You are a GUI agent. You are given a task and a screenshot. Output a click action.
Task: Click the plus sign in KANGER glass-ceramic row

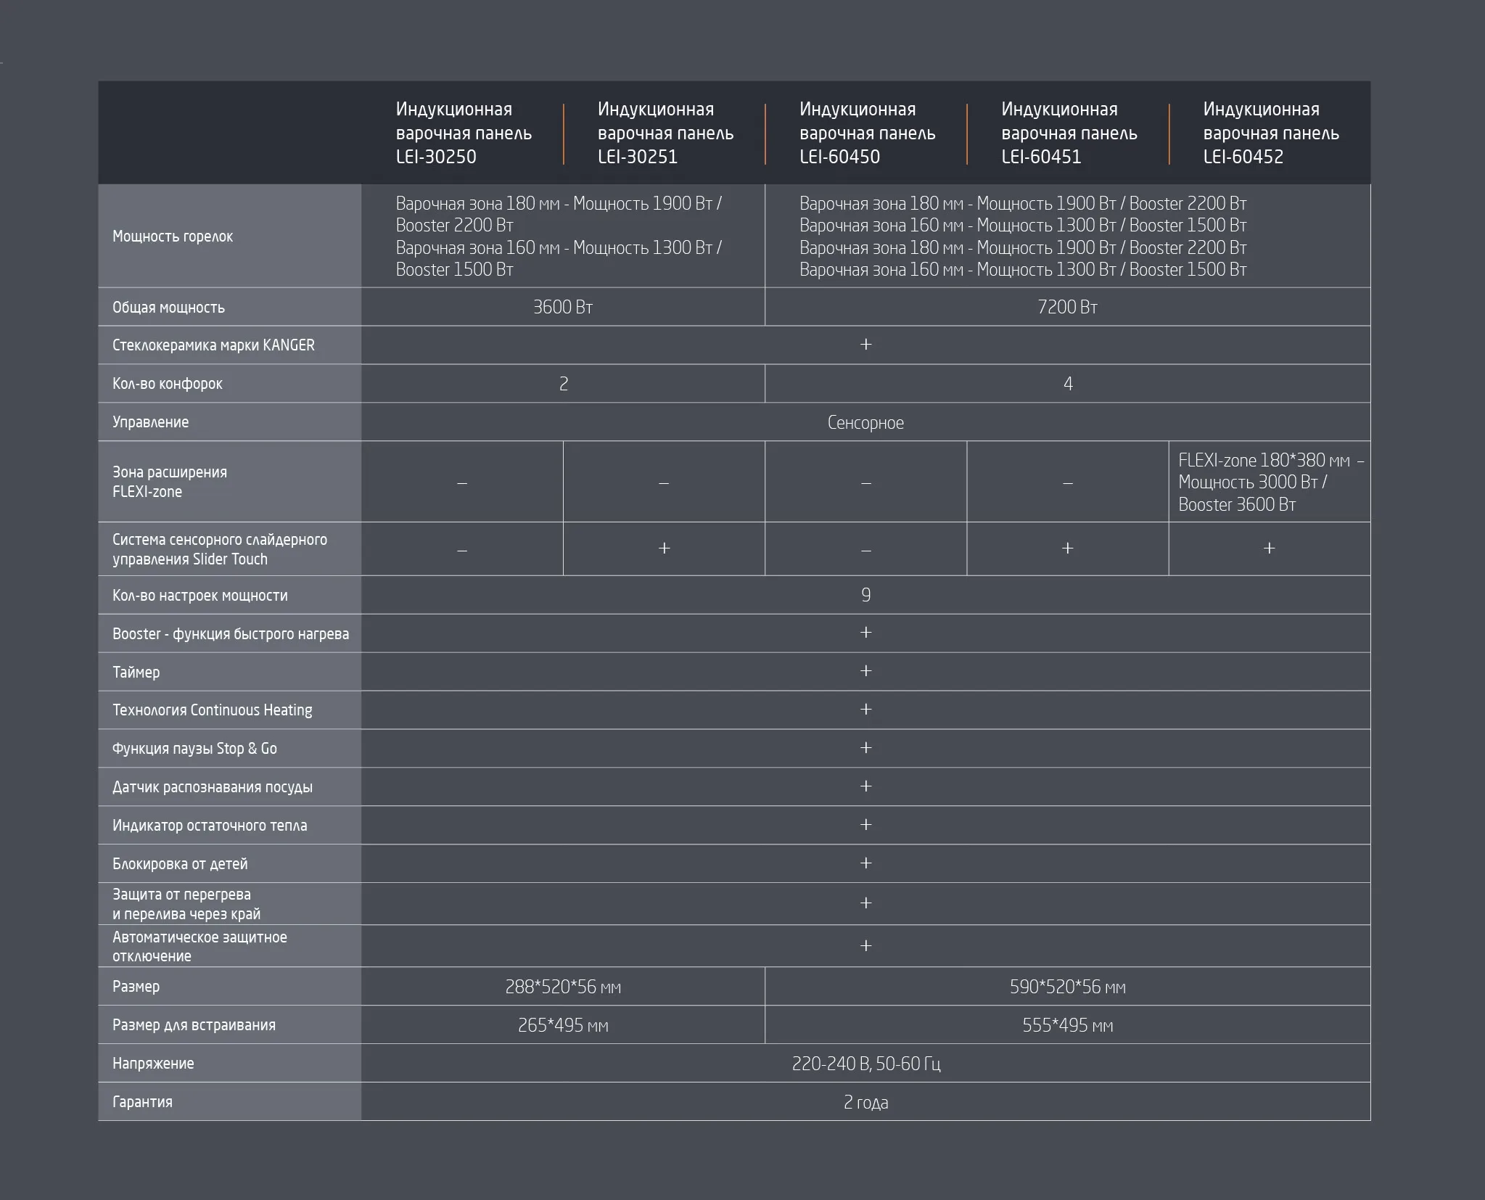[x=865, y=345]
